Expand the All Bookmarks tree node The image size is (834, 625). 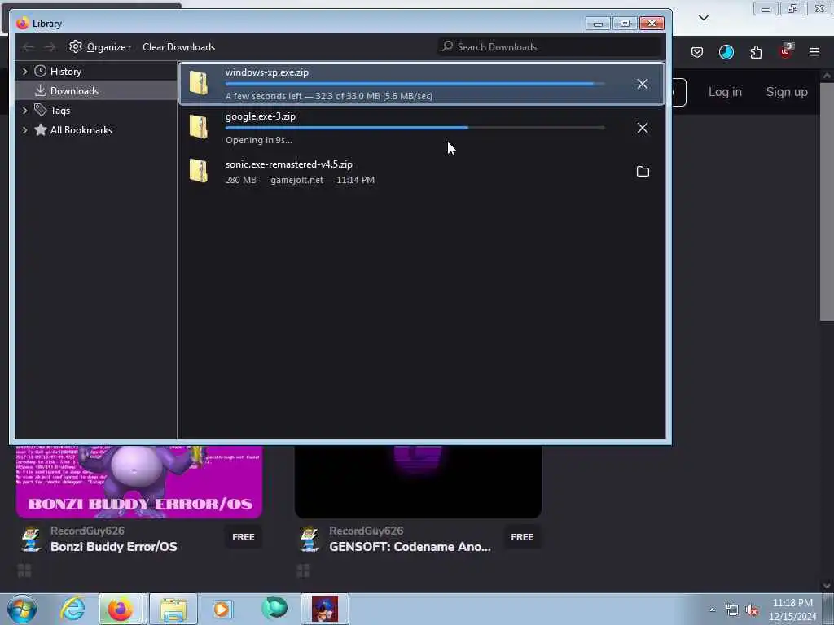(x=24, y=130)
